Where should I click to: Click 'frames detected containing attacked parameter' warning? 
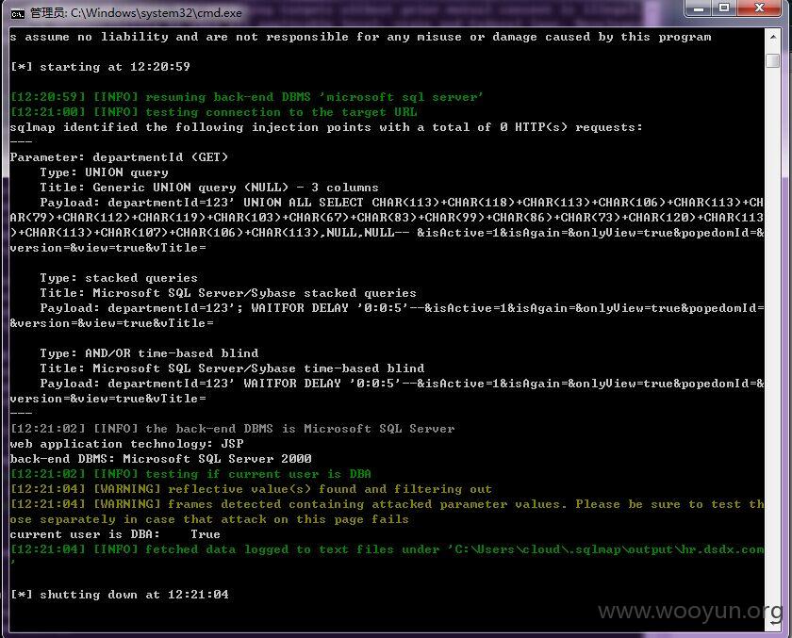pos(387,512)
